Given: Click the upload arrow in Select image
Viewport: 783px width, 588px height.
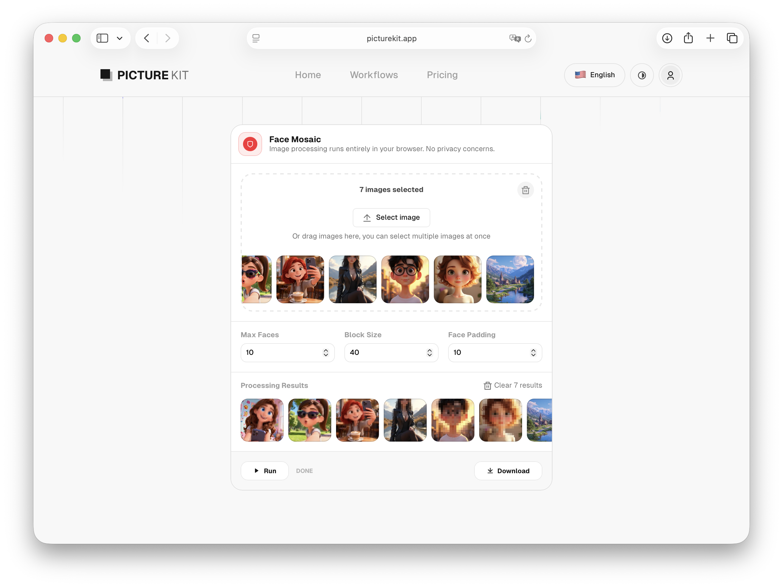Looking at the screenshot, I should pyautogui.click(x=367, y=217).
